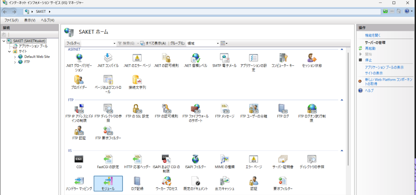Image resolution: width=416 pixels, height=195 pixels.
Task: Open コンピューター キー feature
Action: tap(283, 60)
